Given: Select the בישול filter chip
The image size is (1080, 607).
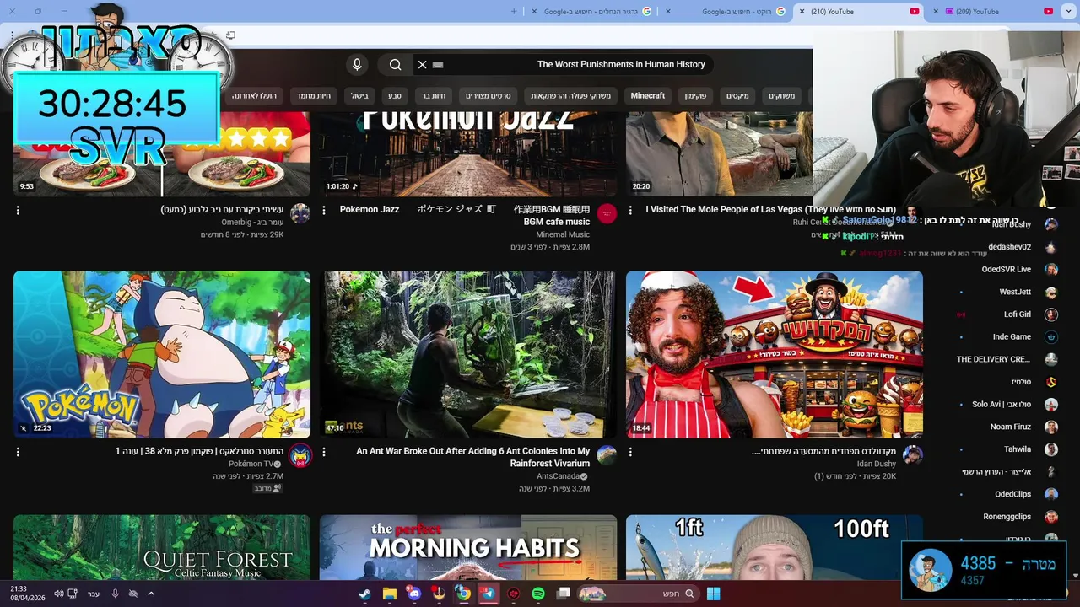Looking at the screenshot, I should click(x=359, y=96).
